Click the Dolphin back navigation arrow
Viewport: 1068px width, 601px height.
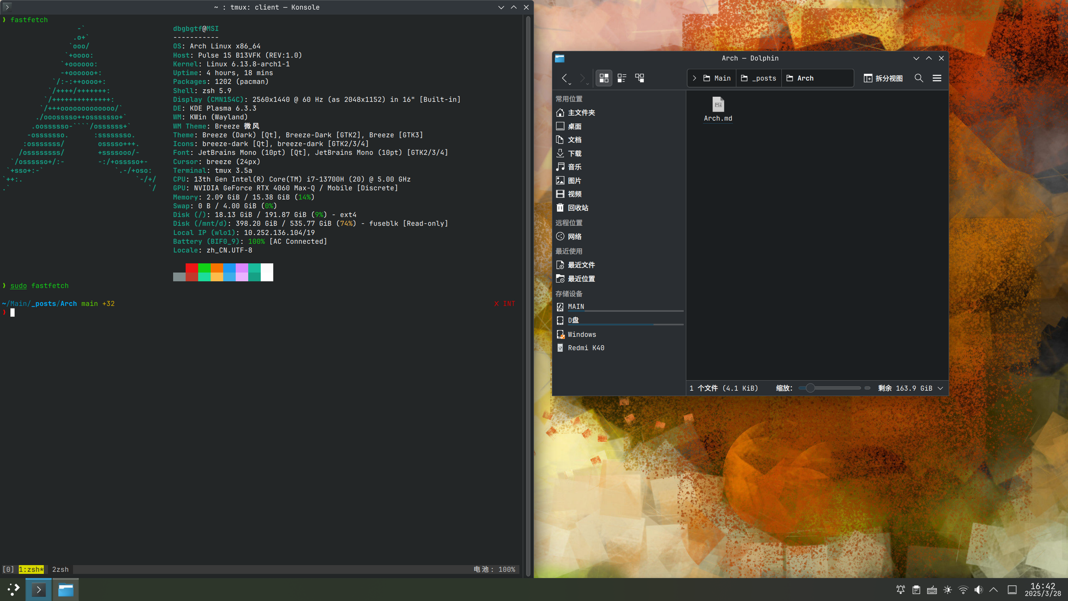(564, 78)
